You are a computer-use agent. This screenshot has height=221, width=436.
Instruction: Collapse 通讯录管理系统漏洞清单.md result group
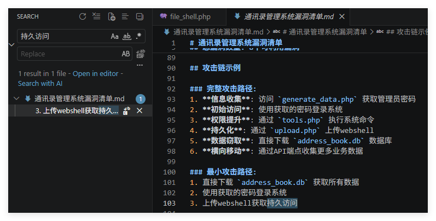point(16,98)
